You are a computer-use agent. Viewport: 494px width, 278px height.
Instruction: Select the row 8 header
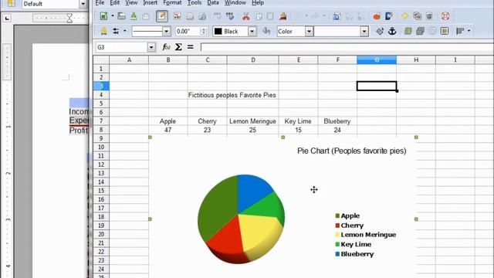101,130
